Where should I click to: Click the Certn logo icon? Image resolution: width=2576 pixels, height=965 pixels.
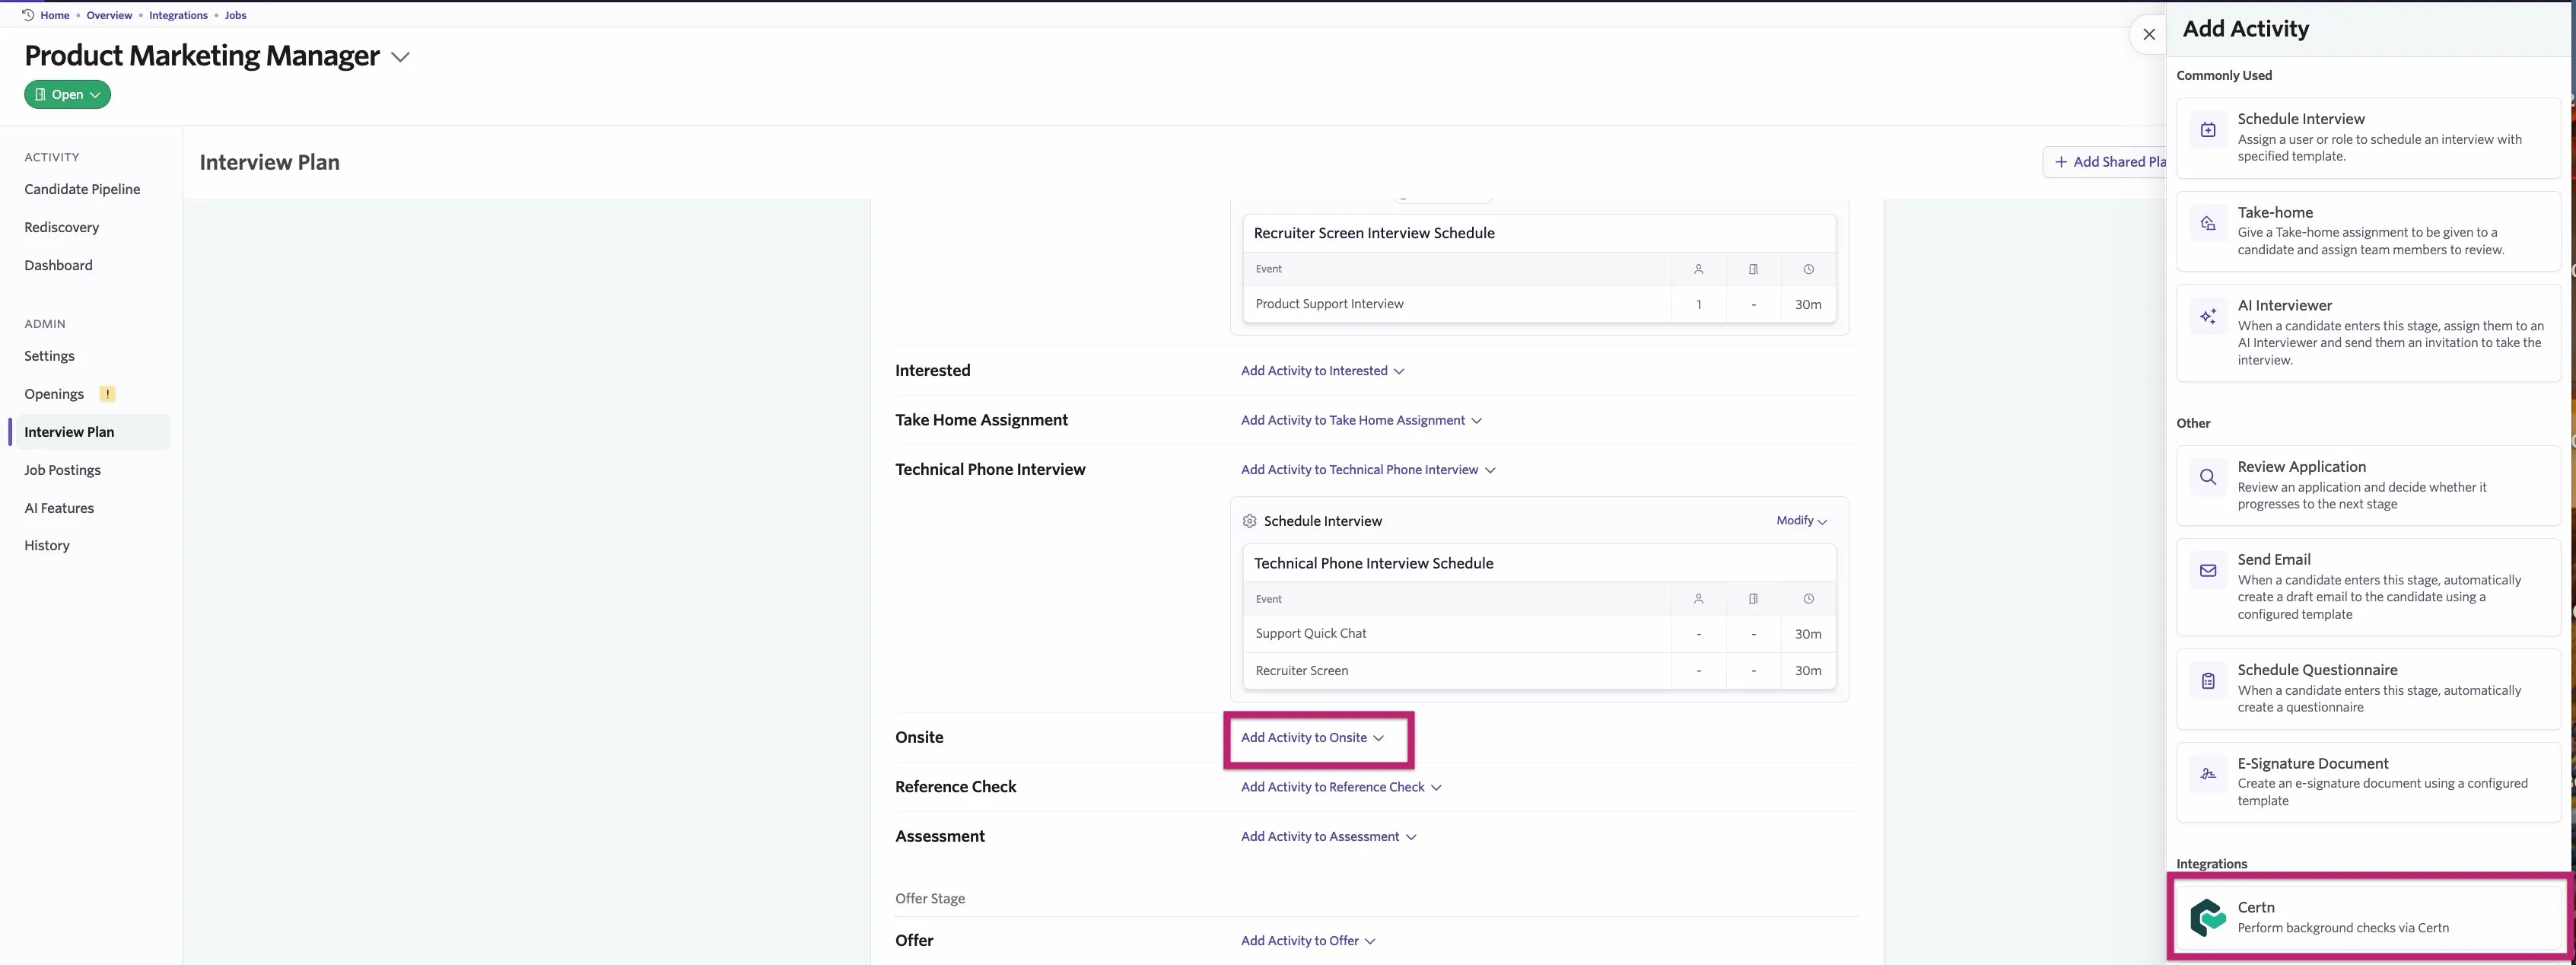click(x=2208, y=917)
